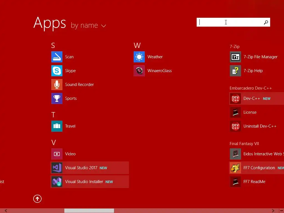
Task: Click the '7-Zip Help' text
Action: tap(253, 71)
